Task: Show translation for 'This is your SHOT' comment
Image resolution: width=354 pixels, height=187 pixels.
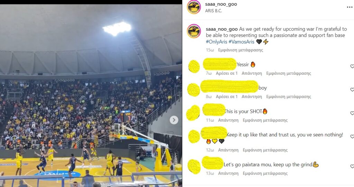Action: (265, 120)
